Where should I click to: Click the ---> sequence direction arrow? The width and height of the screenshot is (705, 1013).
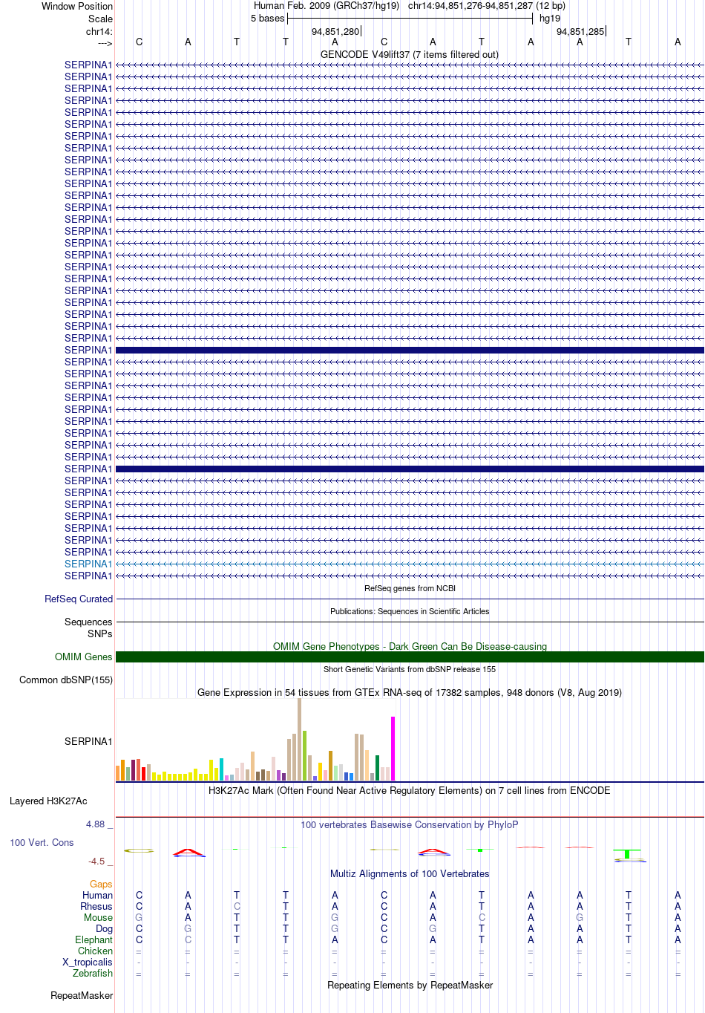(x=105, y=43)
